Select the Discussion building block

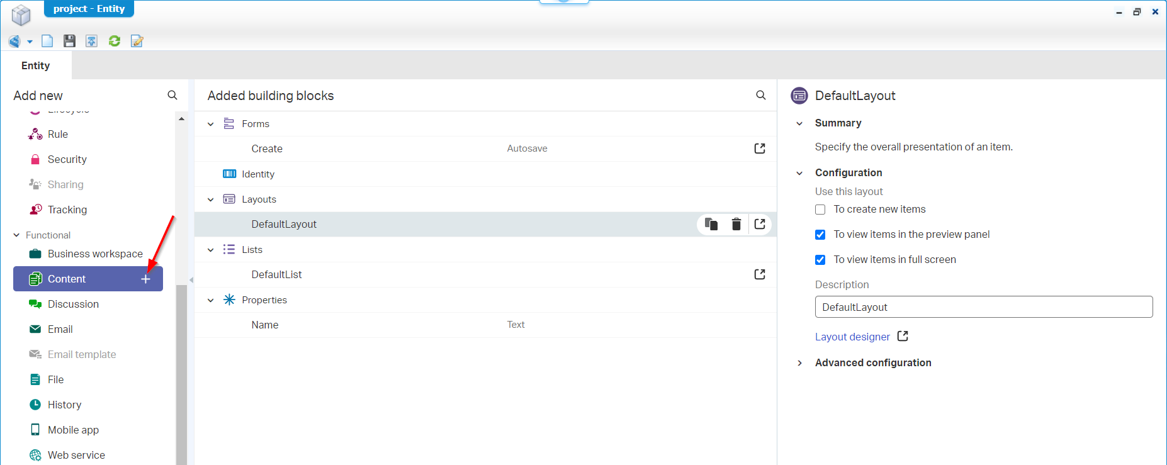pos(73,304)
